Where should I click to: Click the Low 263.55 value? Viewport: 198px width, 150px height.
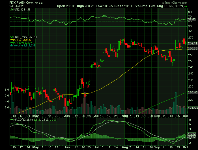point(104,6)
